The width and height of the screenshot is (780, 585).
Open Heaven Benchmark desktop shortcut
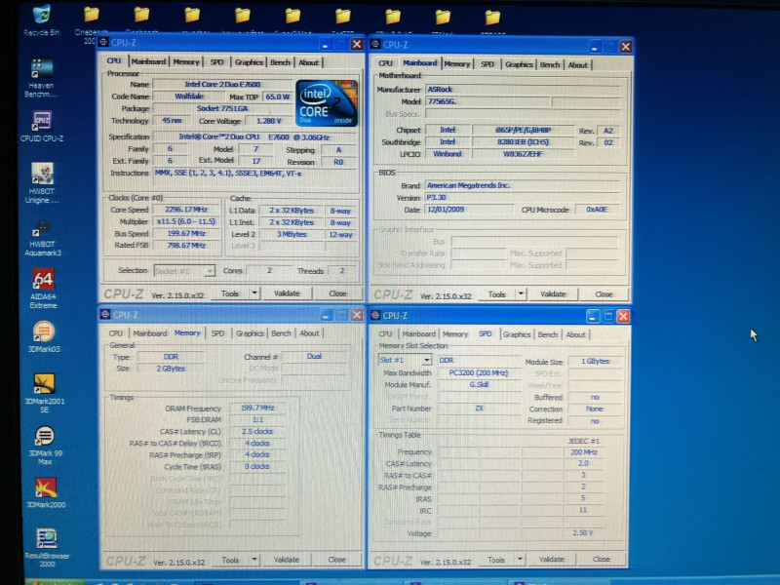(x=42, y=78)
